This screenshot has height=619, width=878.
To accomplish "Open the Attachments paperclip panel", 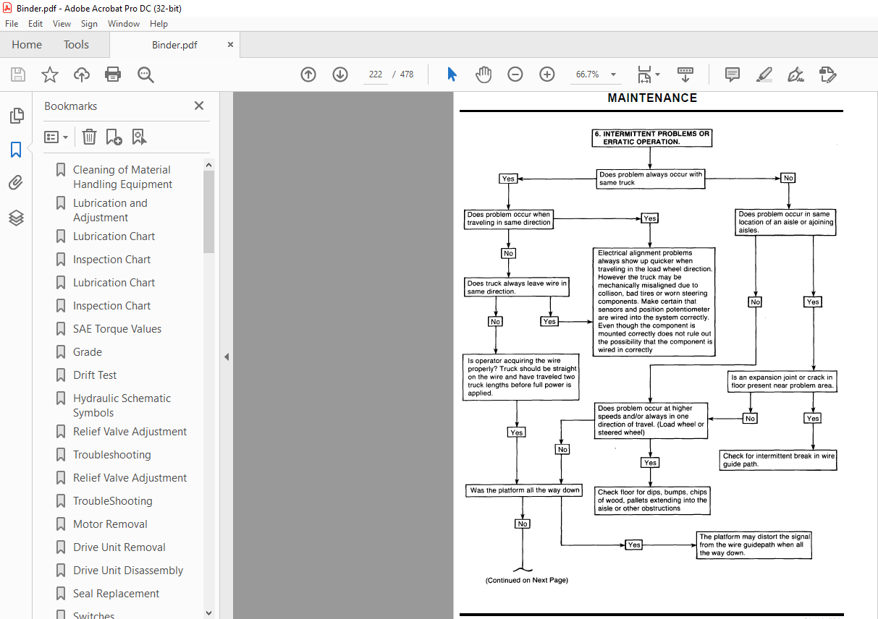I will pos(16,183).
